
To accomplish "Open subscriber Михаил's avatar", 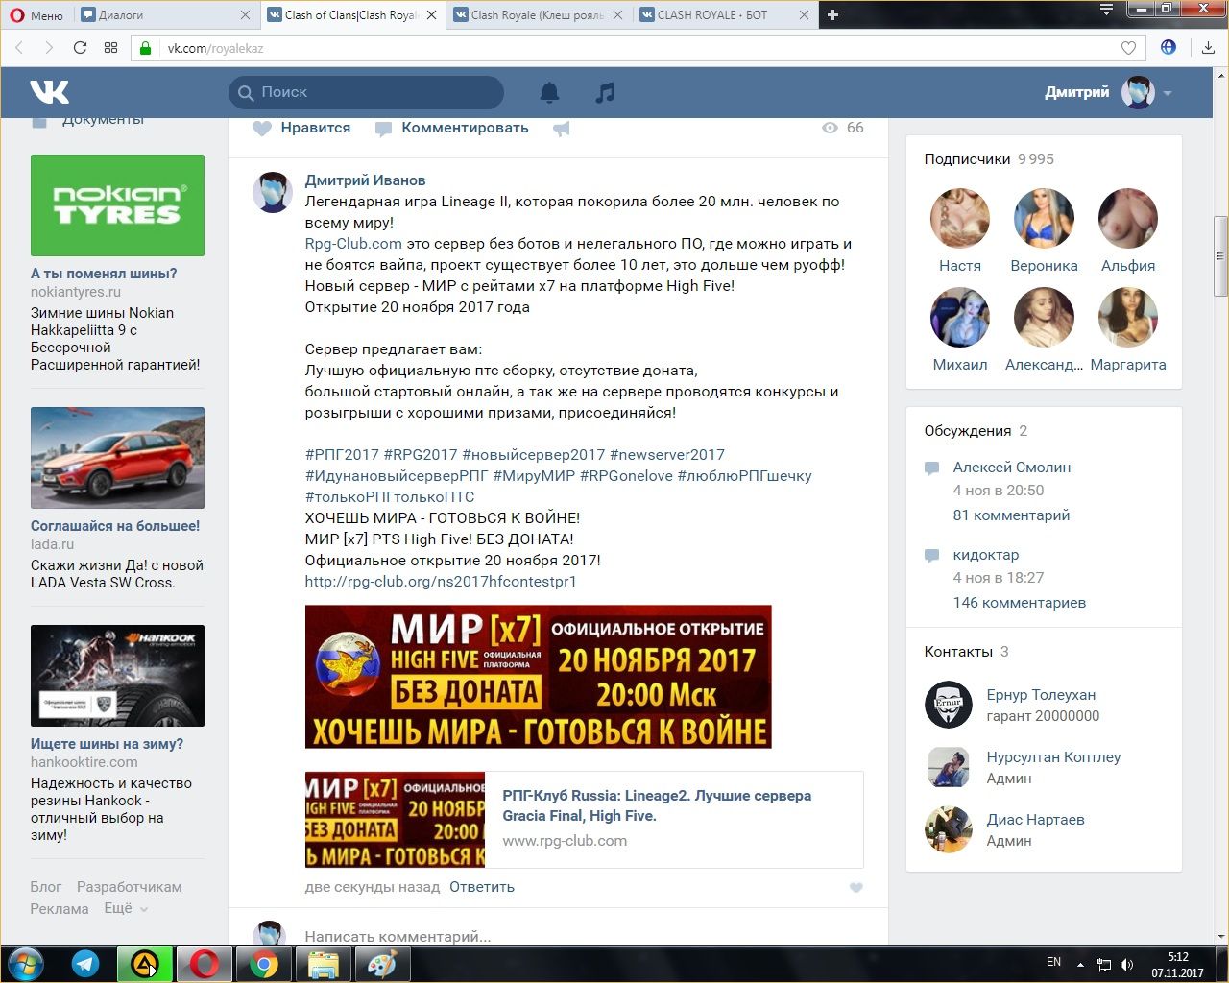I will pyautogui.click(x=960, y=317).
